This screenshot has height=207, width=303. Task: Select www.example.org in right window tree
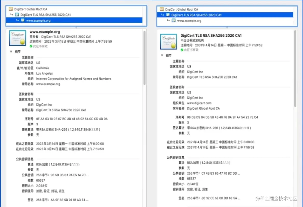click(x=189, y=21)
